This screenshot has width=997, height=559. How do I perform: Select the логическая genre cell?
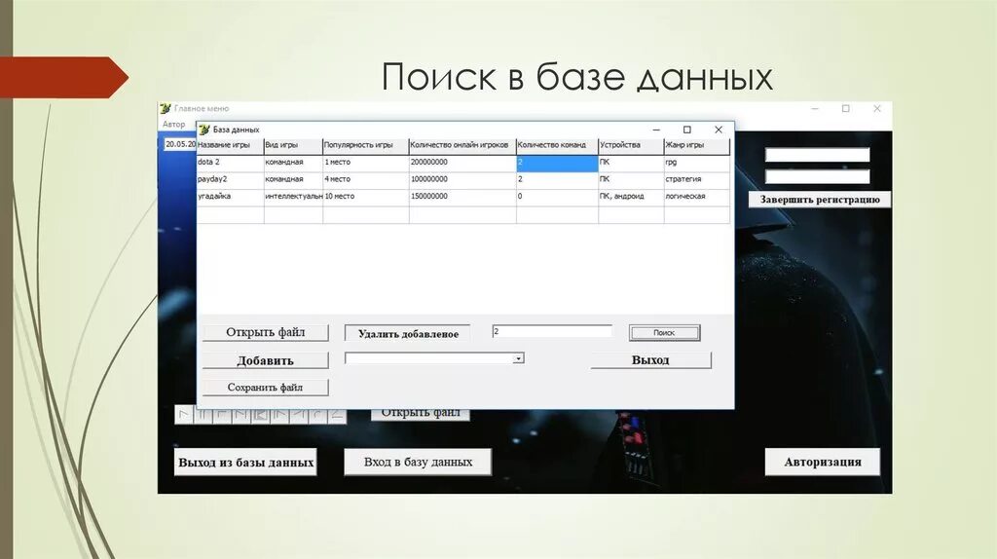(697, 197)
